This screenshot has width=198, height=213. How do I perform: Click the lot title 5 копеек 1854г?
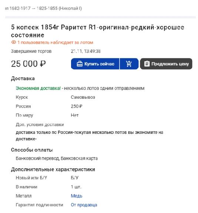click(x=97, y=31)
